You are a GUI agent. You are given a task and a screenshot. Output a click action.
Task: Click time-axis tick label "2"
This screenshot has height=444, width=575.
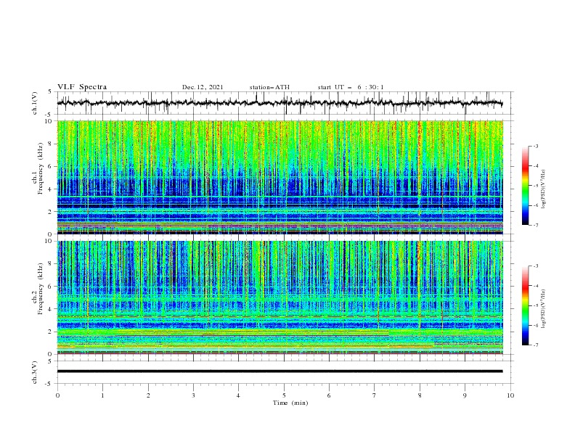[148, 395]
